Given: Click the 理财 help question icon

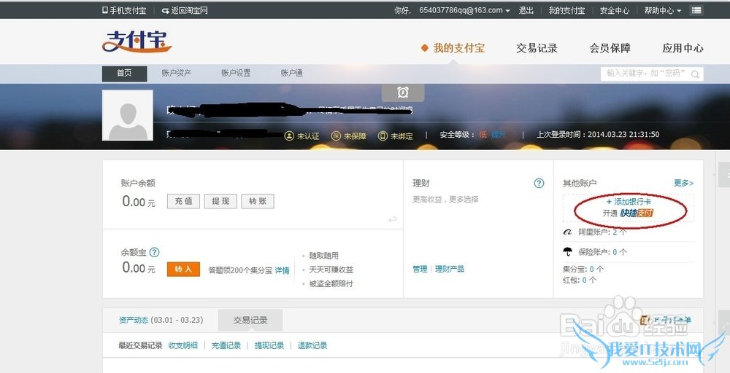Looking at the screenshot, I should [x=539, y=183].
